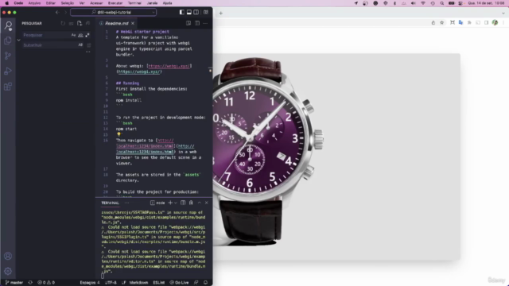
Task: Change language mode from Markdown
Action: (138, 283)
